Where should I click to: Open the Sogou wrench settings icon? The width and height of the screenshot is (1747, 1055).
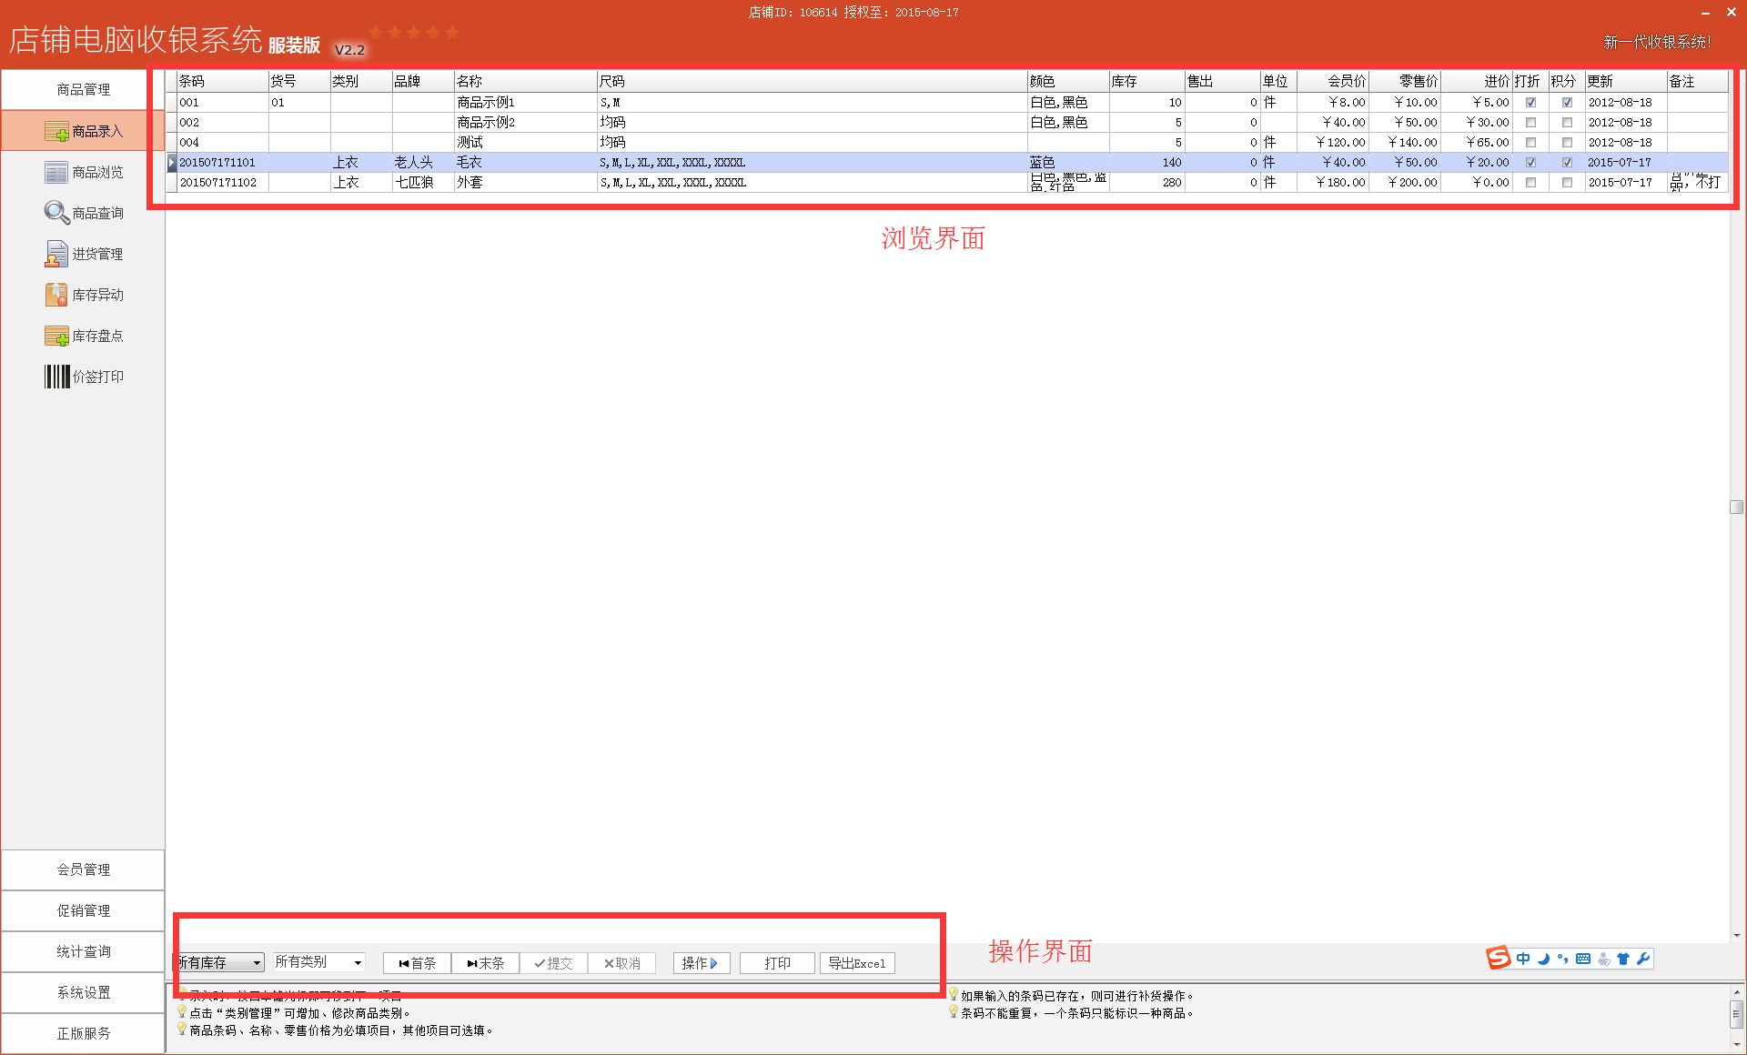[x=1643, y=959]
